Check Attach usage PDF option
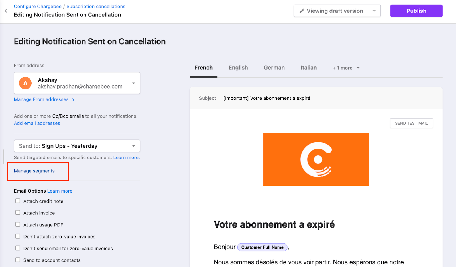Screen dimensions: 456x267 point(18,224)
